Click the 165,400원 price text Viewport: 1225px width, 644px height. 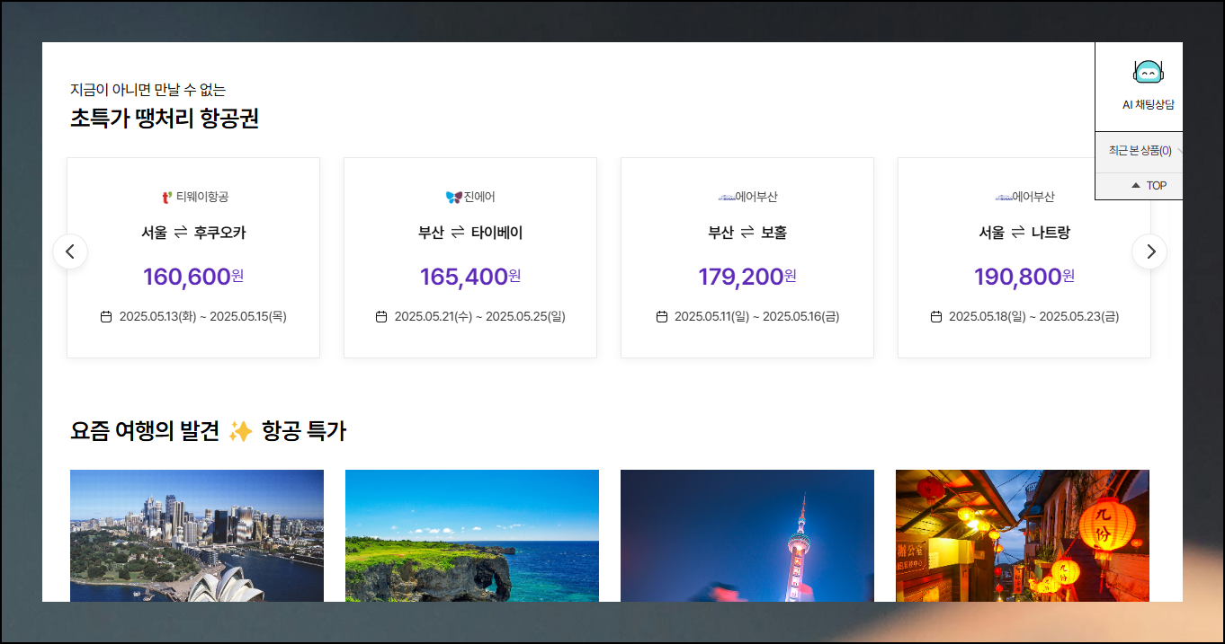coord(470,277)
